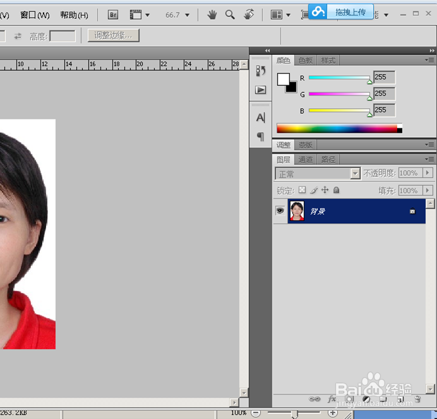Add a layer style with the fx icon
437x419 pixels.
(332, 399)
